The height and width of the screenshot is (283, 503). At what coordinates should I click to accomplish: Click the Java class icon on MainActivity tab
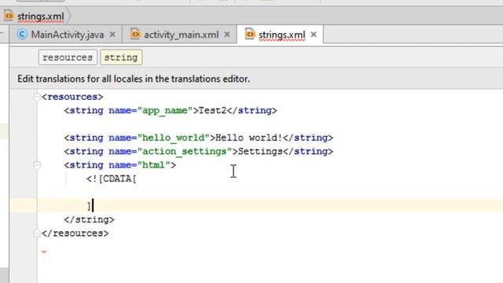point(22,35)
